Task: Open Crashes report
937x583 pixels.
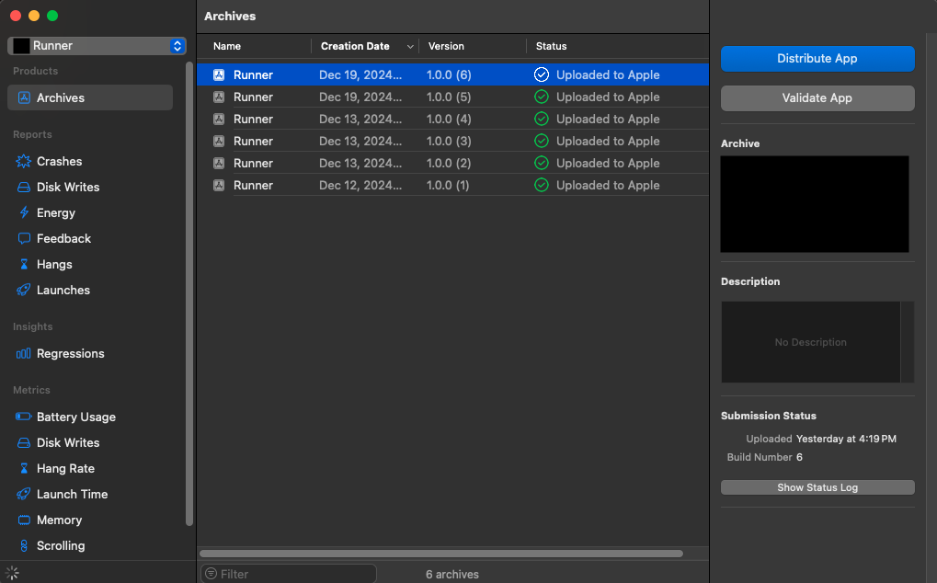Action: pos(59,161)
